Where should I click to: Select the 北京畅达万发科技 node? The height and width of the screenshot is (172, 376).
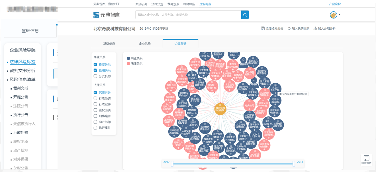[x=275, y=112]
